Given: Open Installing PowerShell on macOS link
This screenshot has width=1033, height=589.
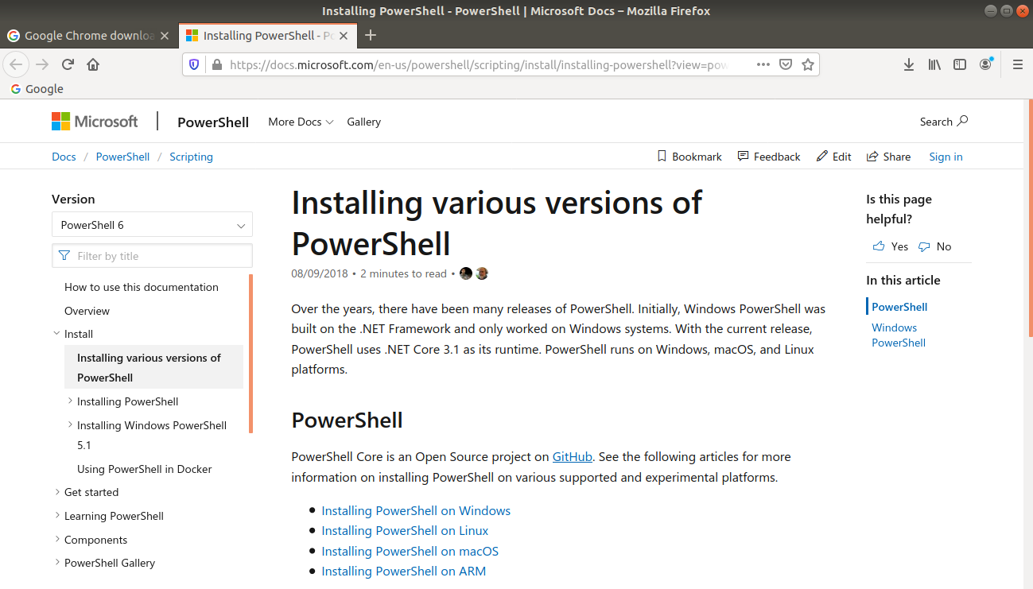Looking at the screenshot, I should pos(410,551).
